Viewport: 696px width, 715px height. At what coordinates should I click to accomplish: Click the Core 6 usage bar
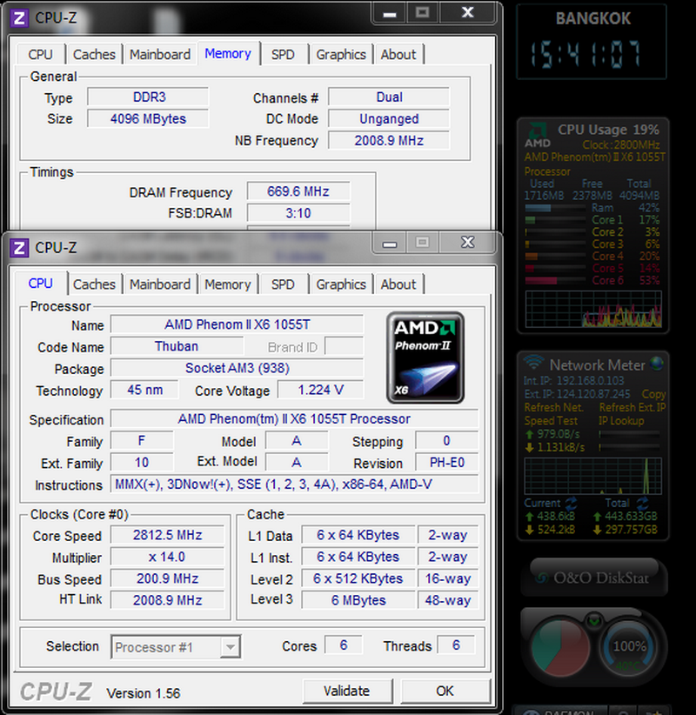[x=555, y=280]
